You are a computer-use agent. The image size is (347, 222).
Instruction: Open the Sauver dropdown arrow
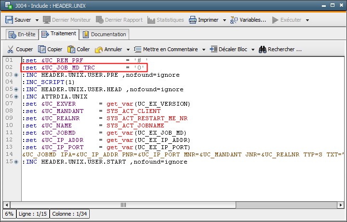(37, 20)
